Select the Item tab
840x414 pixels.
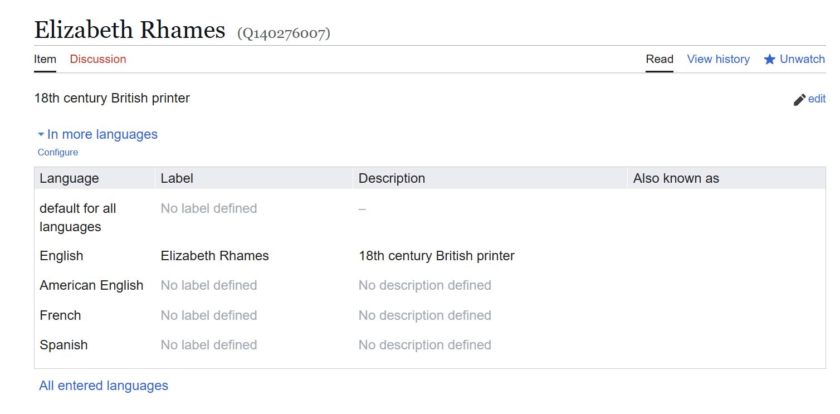pyautogui.click(x=45, y=59)
